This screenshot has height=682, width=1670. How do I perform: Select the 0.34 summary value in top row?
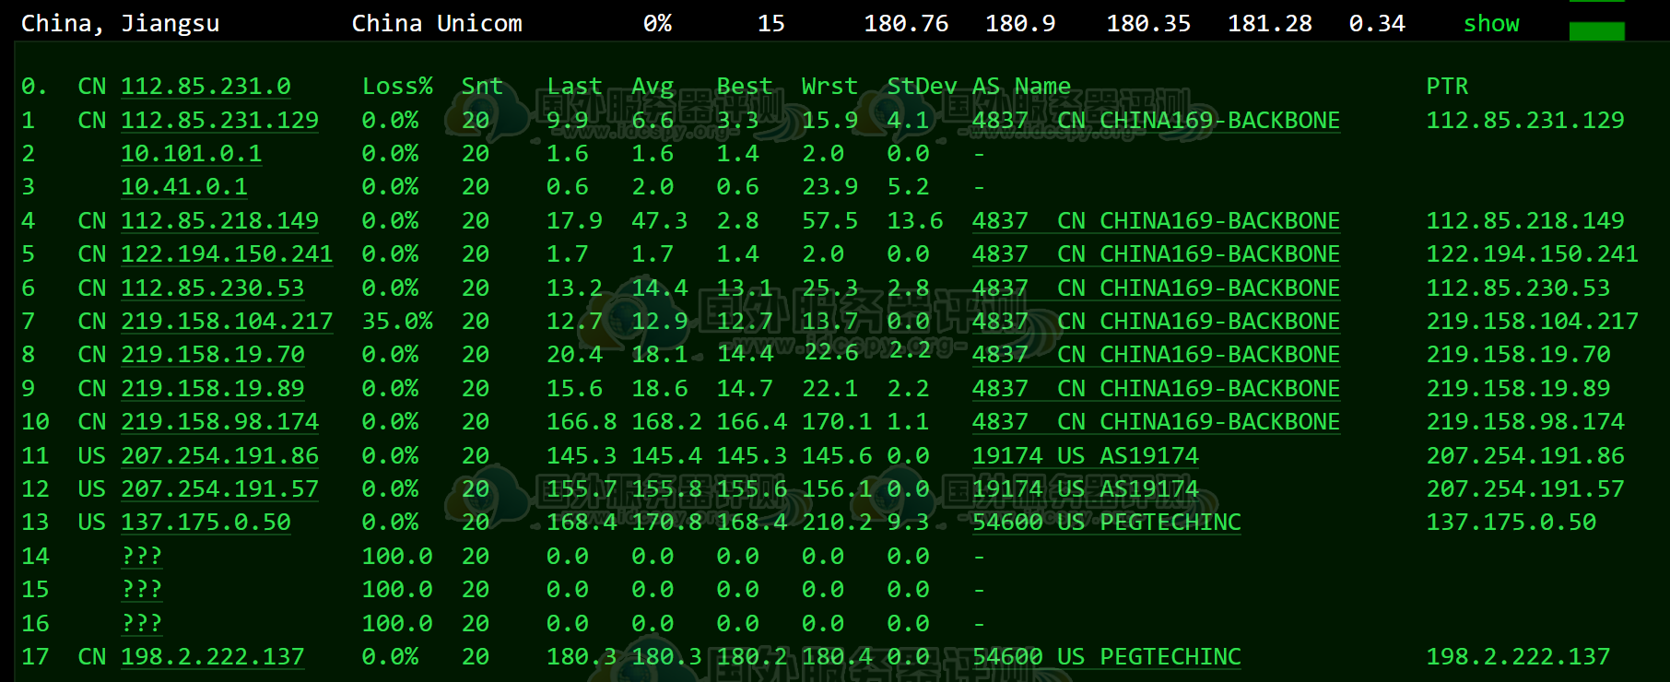click(1377, 24)
